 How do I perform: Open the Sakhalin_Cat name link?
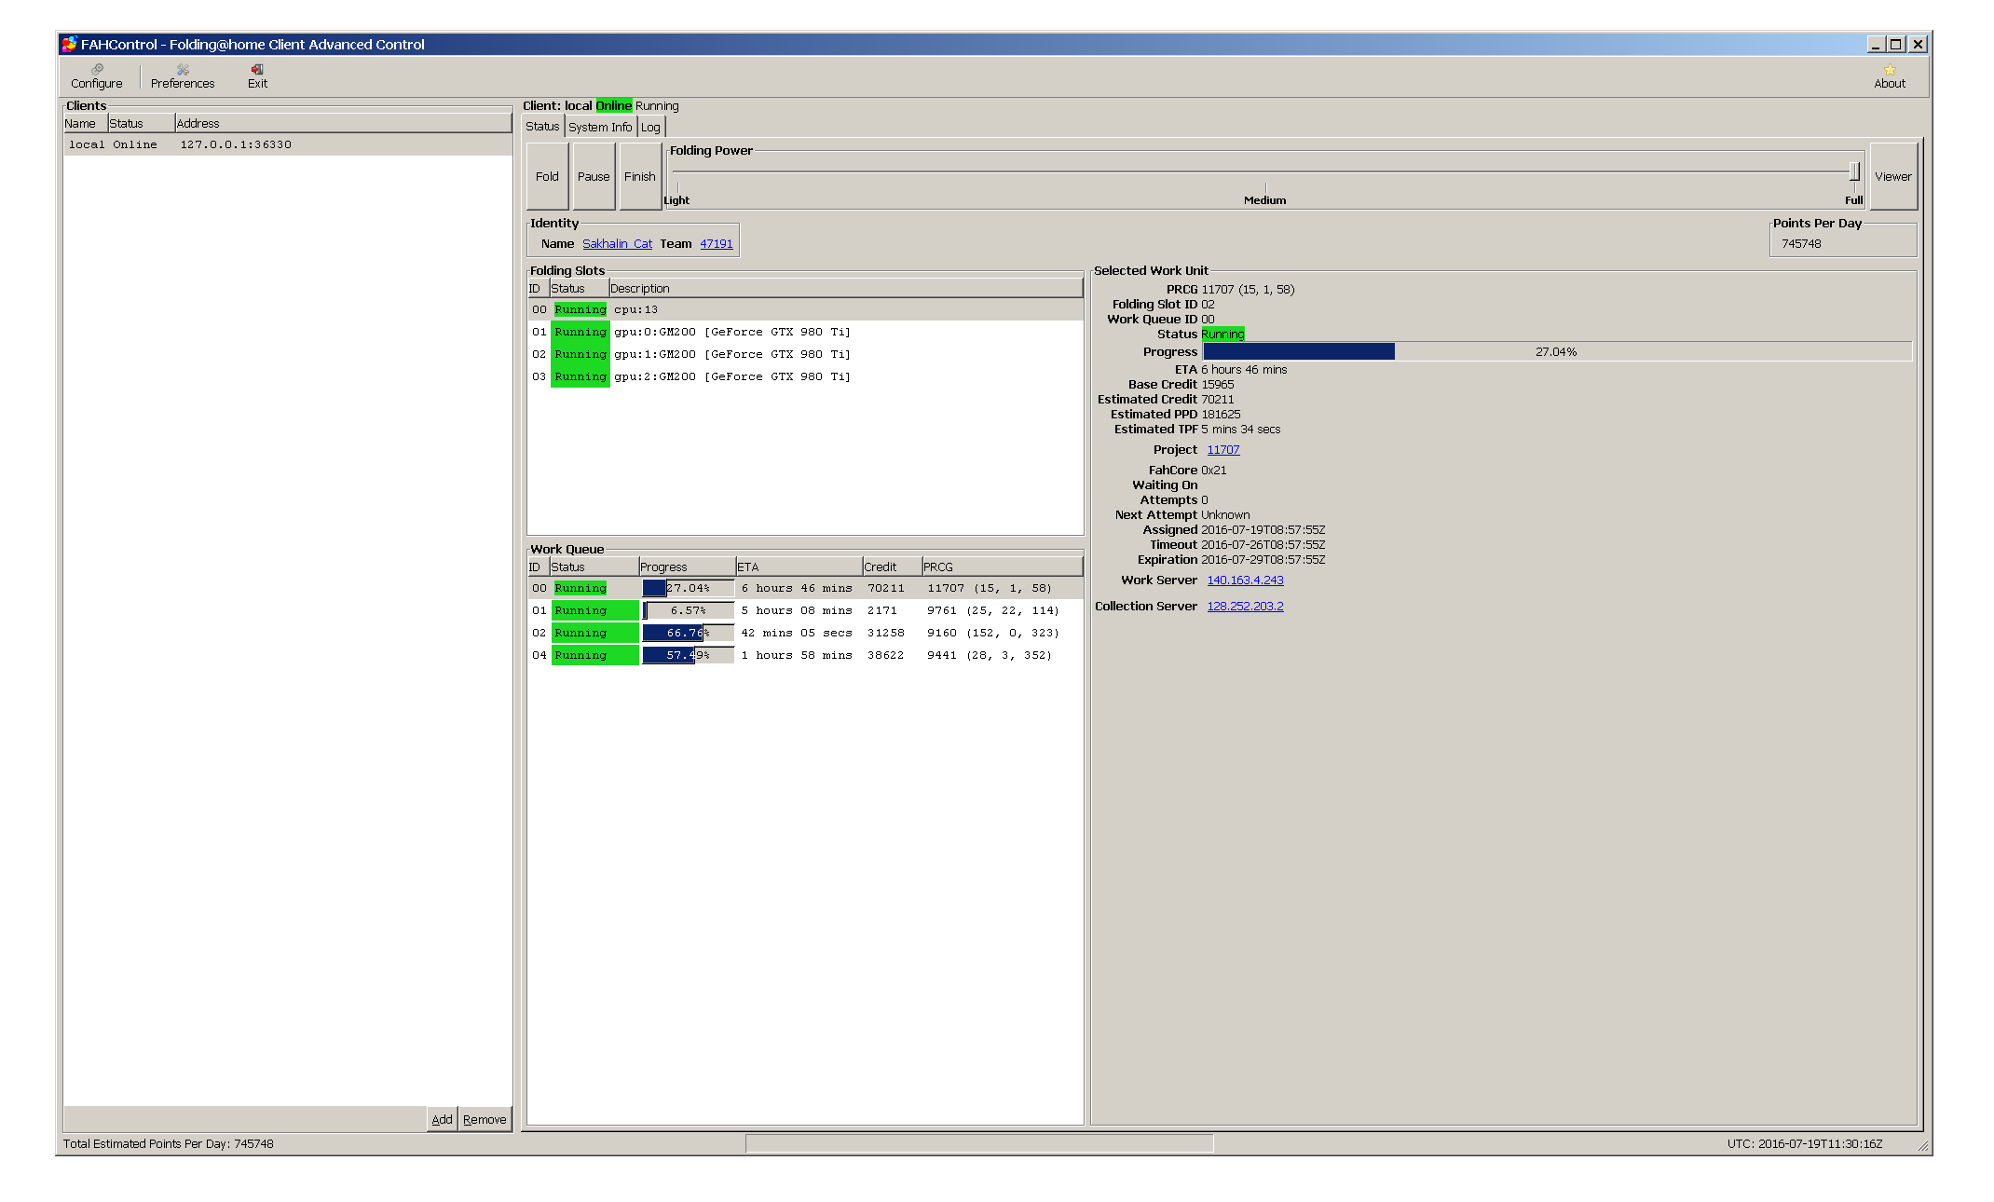tap(617, 243)
